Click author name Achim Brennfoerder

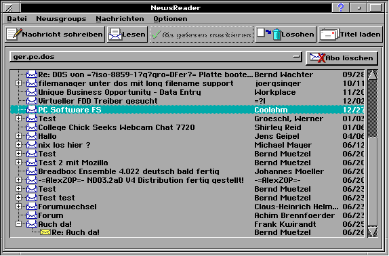click(x=294, y=215)
